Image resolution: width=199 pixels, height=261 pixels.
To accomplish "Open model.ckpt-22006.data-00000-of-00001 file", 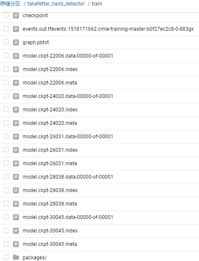I will [x=68, y=56].
